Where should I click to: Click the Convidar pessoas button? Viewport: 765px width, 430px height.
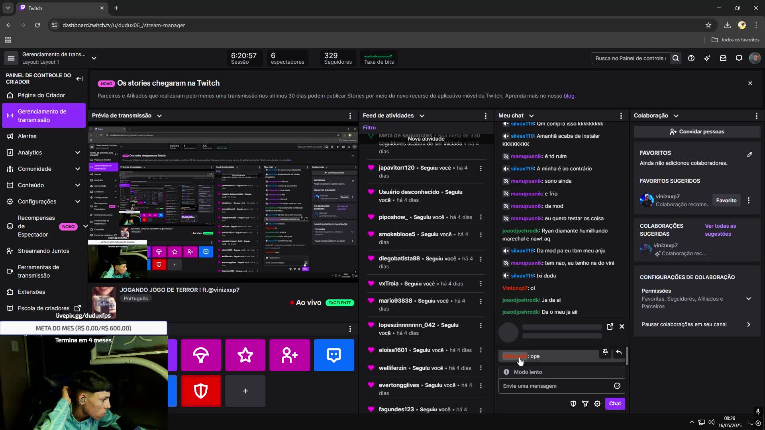(x=697, y=132)
